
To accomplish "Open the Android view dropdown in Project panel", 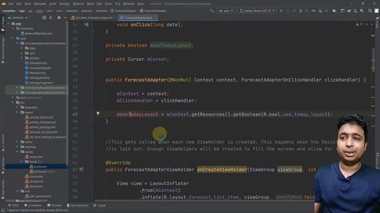I will pyautogui.click(x=18, y=18).
